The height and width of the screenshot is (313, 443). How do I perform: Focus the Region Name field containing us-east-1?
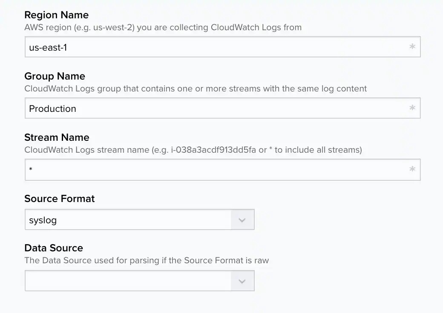pos(213,47)
